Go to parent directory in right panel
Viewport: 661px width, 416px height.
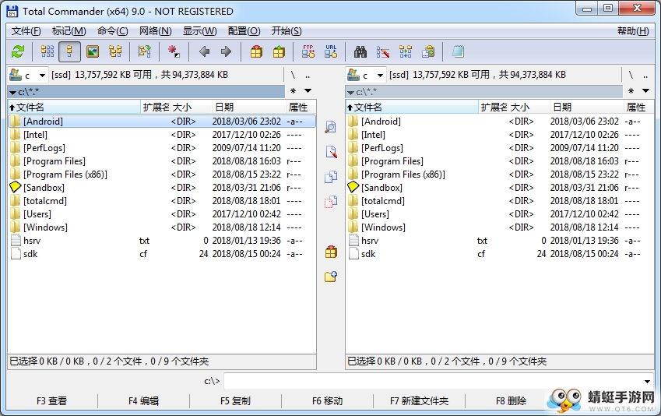(x=645, y=75)
